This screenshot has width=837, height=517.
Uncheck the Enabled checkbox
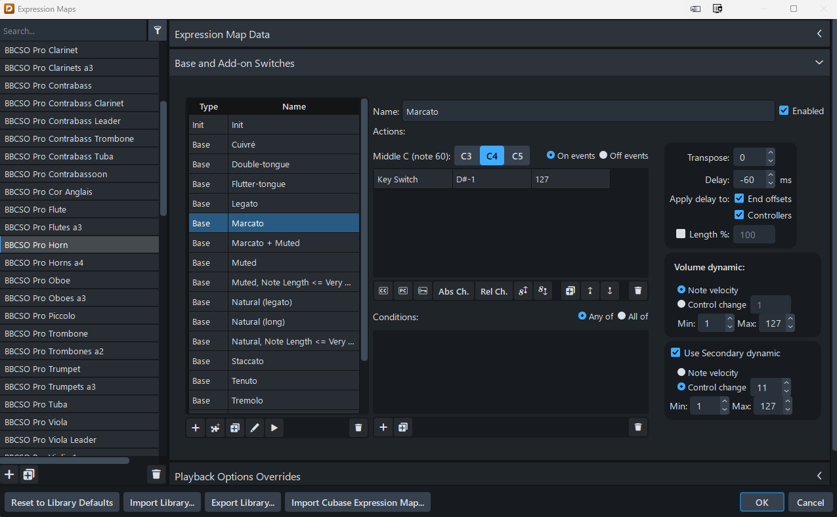(784, 111)
